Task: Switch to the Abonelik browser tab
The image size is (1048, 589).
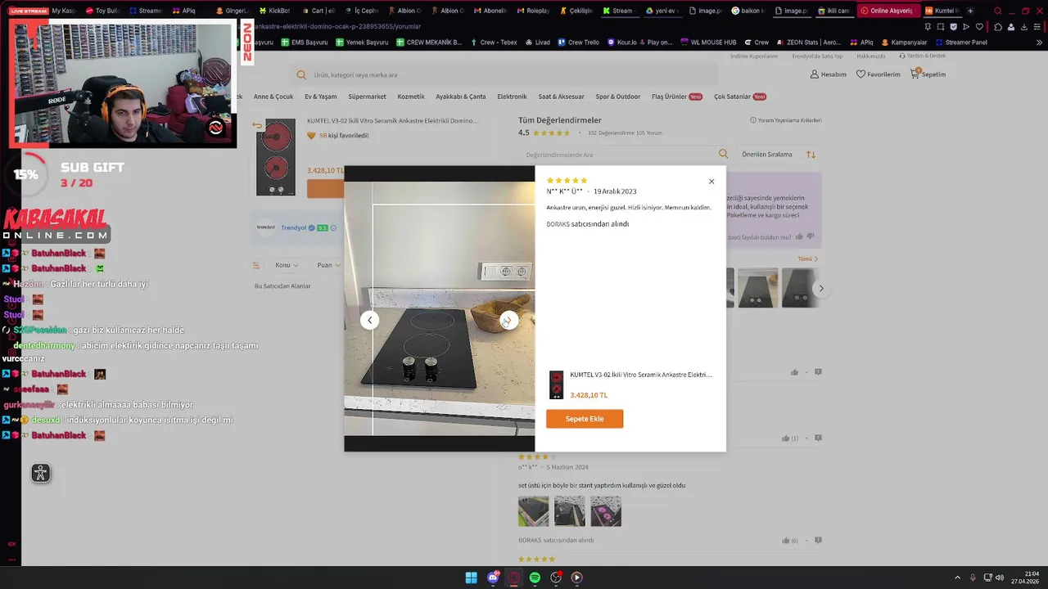Action: tap(490, 11)
